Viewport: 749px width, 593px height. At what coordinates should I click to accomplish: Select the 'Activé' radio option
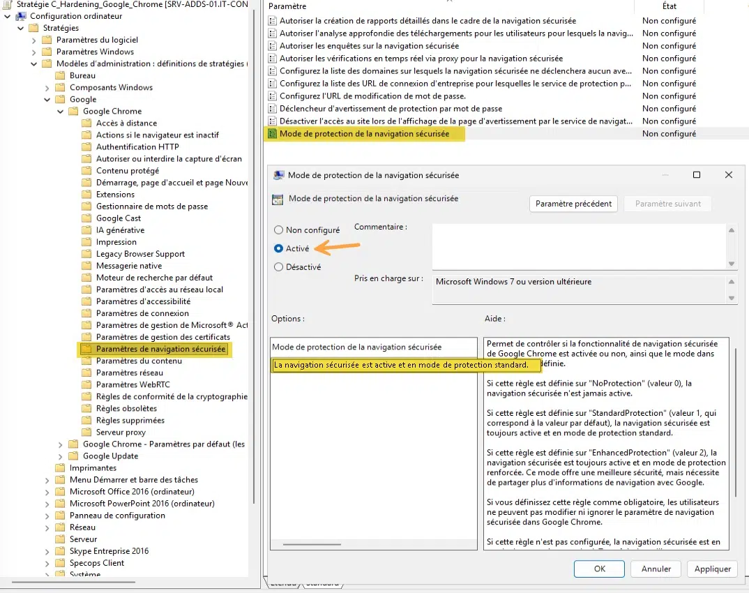(278, 248)
